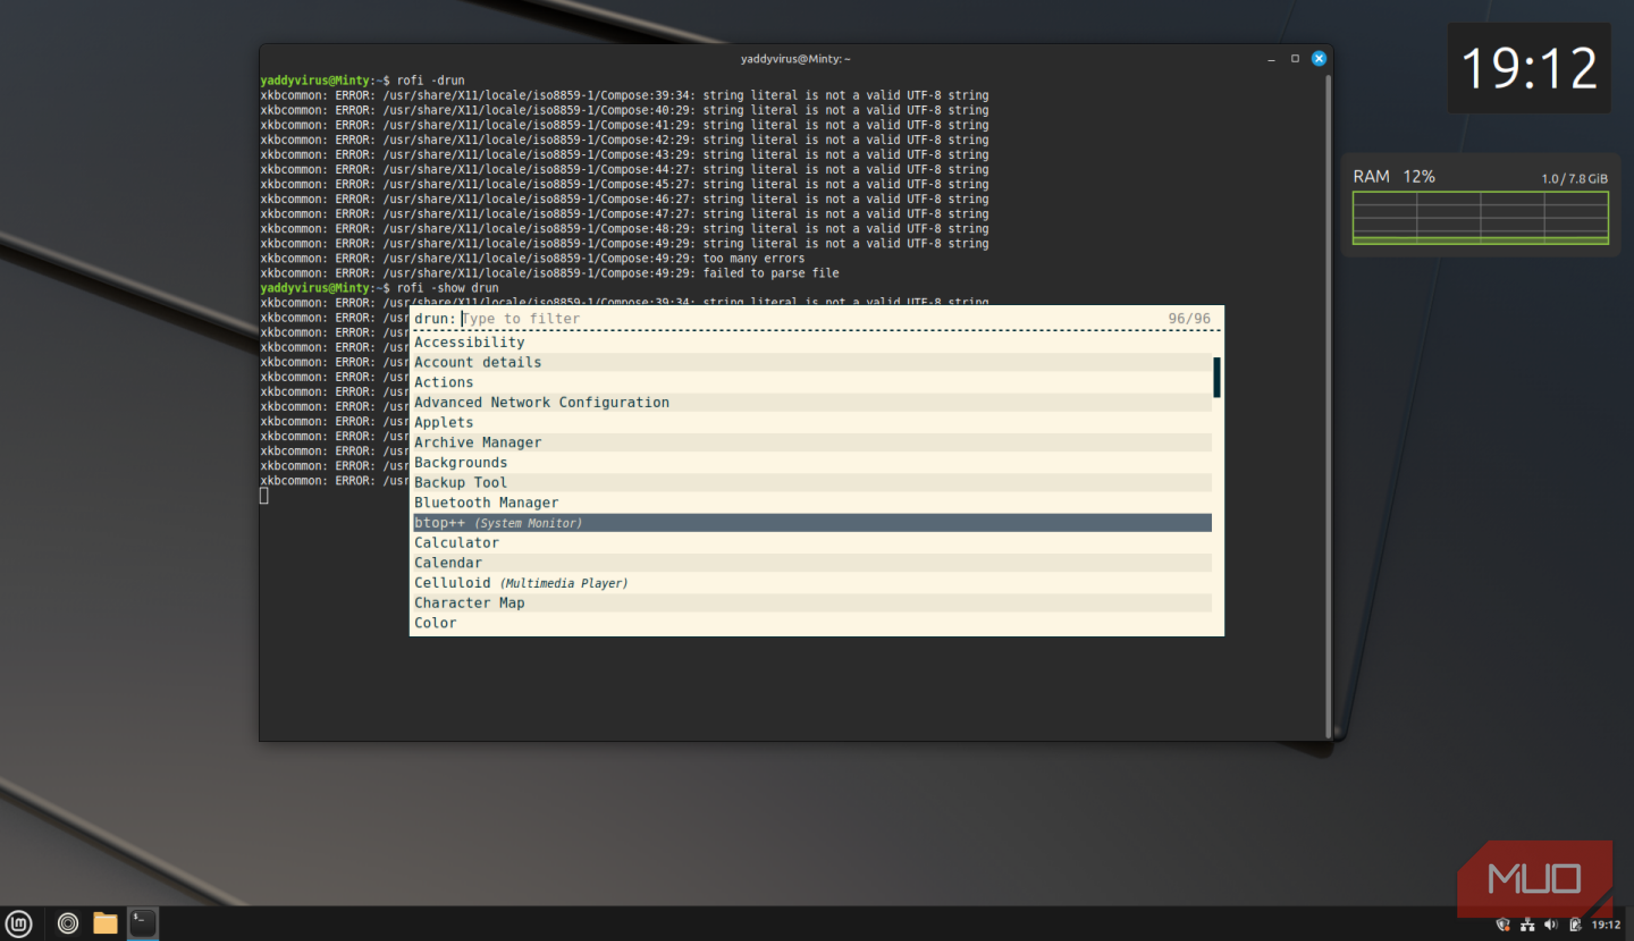1634x941 pixels.
Task: Launch Celluloid Multimedia Player
Action: [x=812, y=583]
